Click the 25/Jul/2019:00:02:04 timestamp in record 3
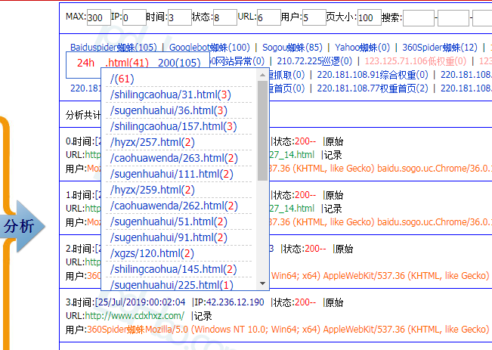The image size is (492, 350). [x=141, y=302]
